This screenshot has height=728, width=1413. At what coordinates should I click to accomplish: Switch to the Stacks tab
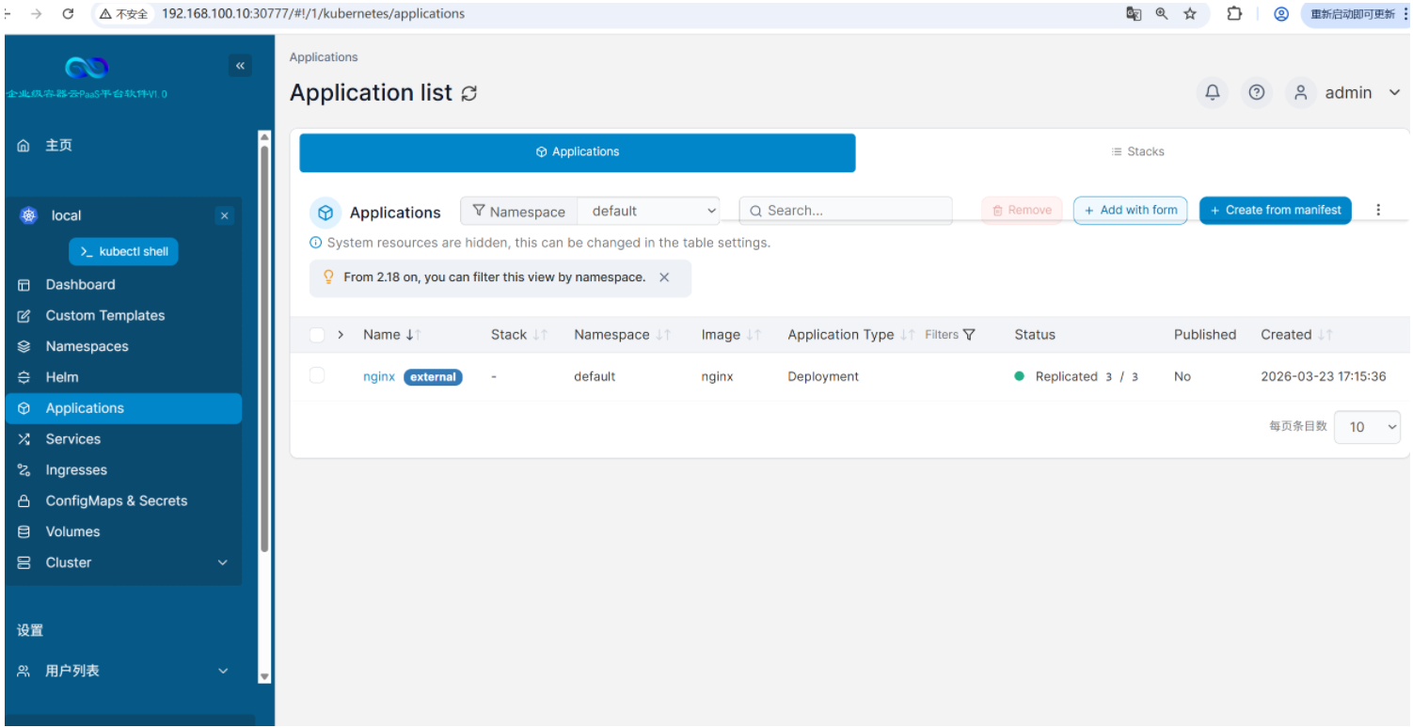click(1137, 152)
